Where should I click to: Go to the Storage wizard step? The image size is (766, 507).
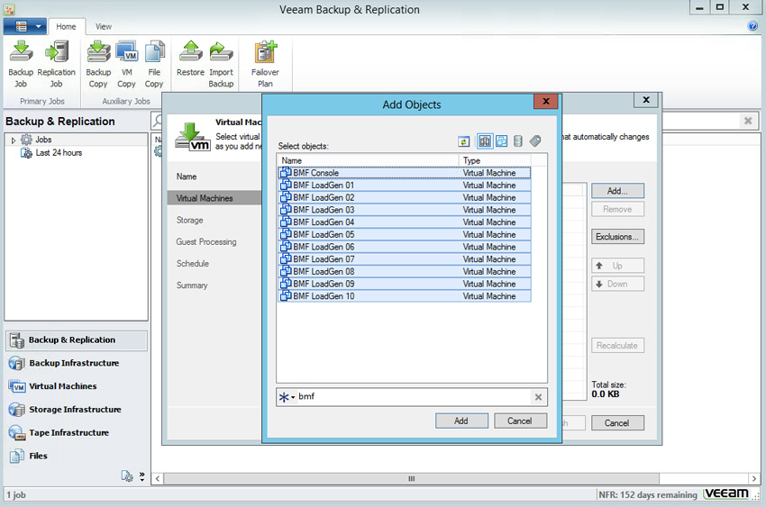click(x=189, y=220)
